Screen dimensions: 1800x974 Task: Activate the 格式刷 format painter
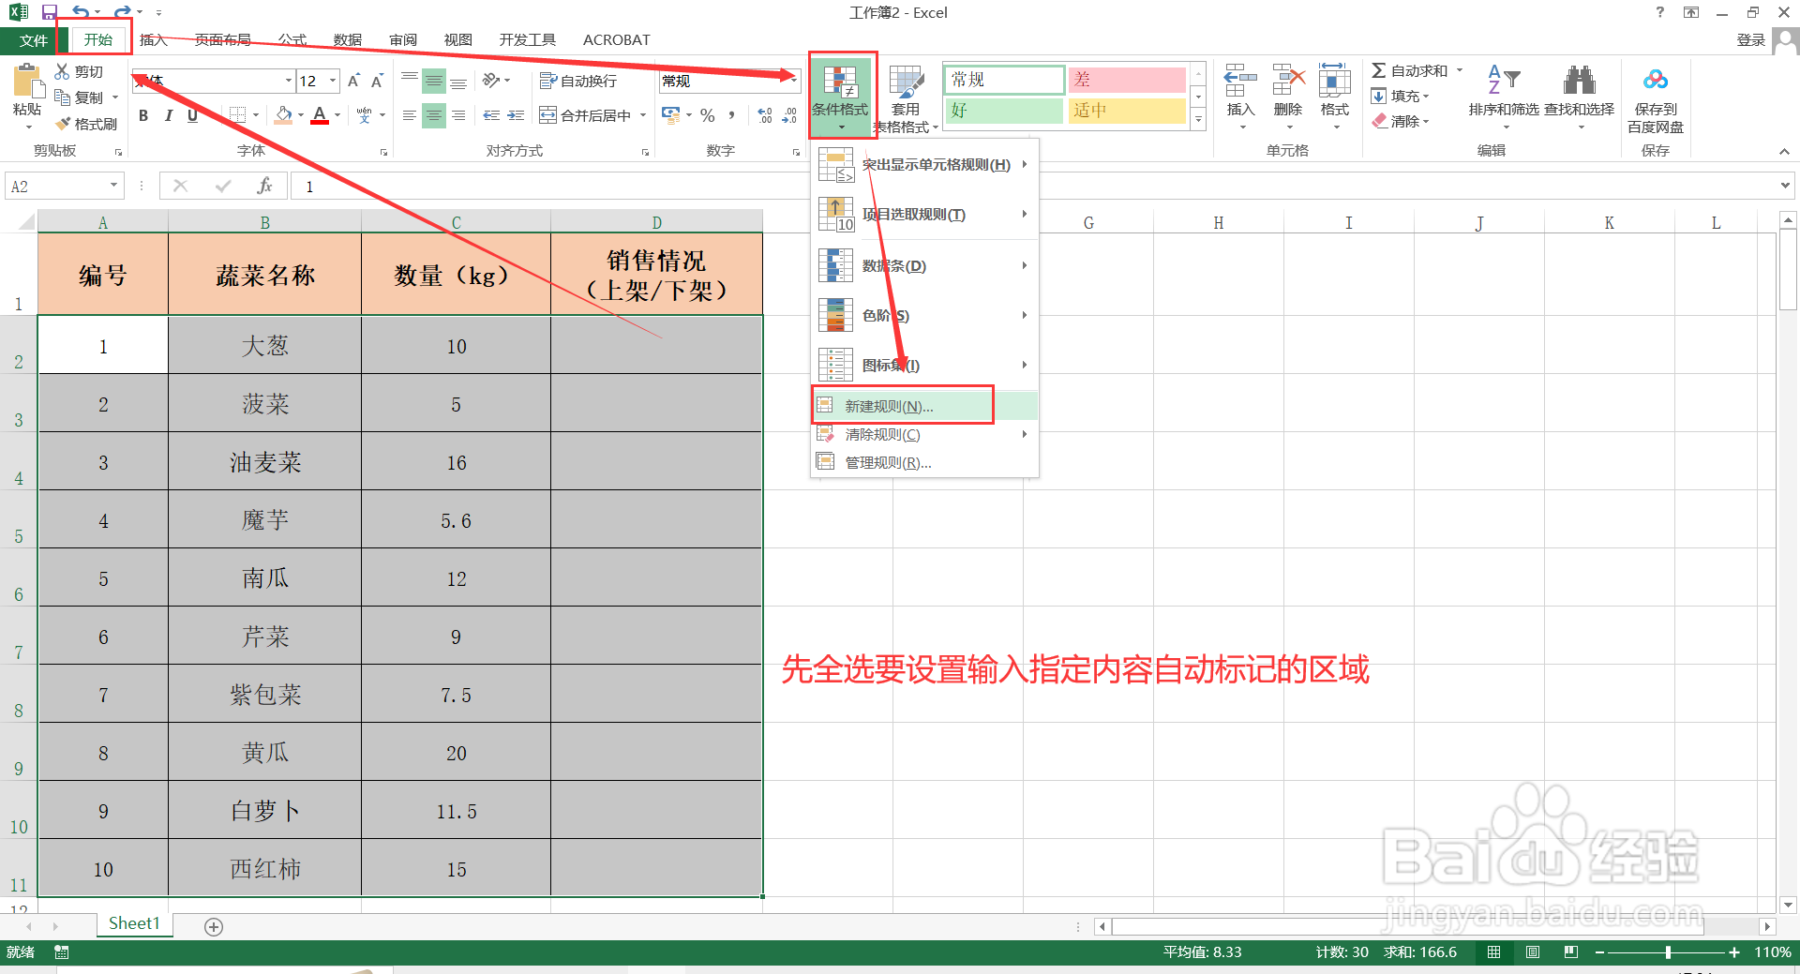pos(87,123)
